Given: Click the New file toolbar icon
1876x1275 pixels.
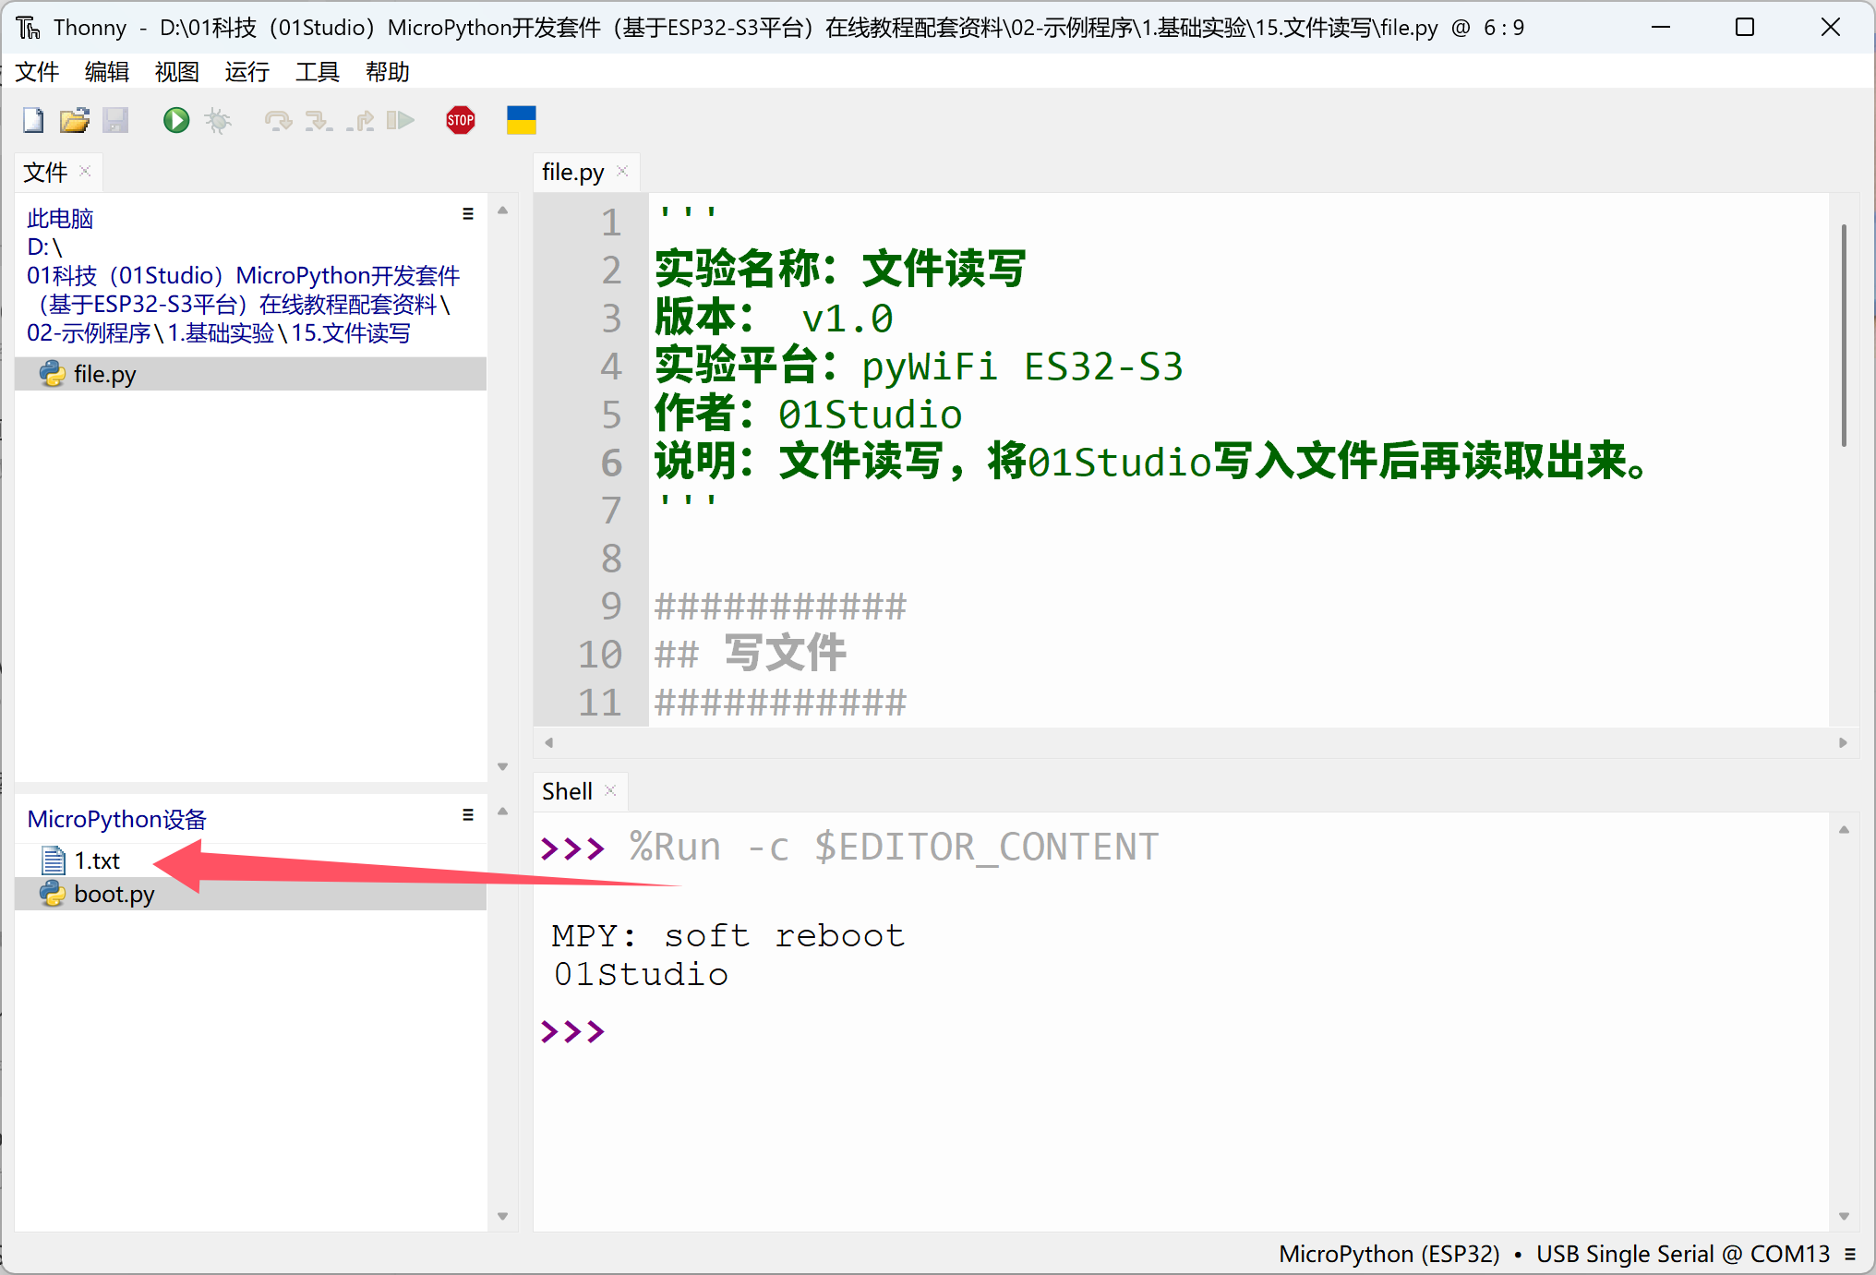Looking at the screenshot, I should click(33, 120).
